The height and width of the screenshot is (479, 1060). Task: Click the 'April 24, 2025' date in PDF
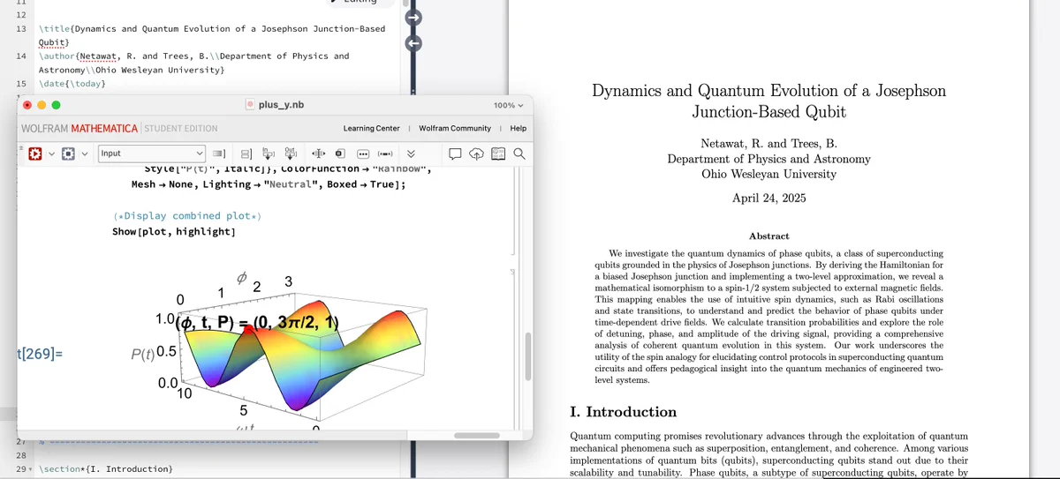click(x=768, y=198)
